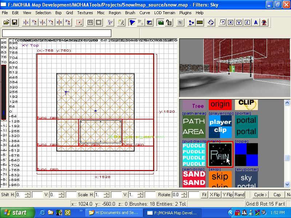The image size is (291, 218).
Task: Click the Windows Start button
Action: (15, 213)
